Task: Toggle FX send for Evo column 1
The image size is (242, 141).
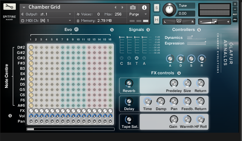Action: coord(31,111)
